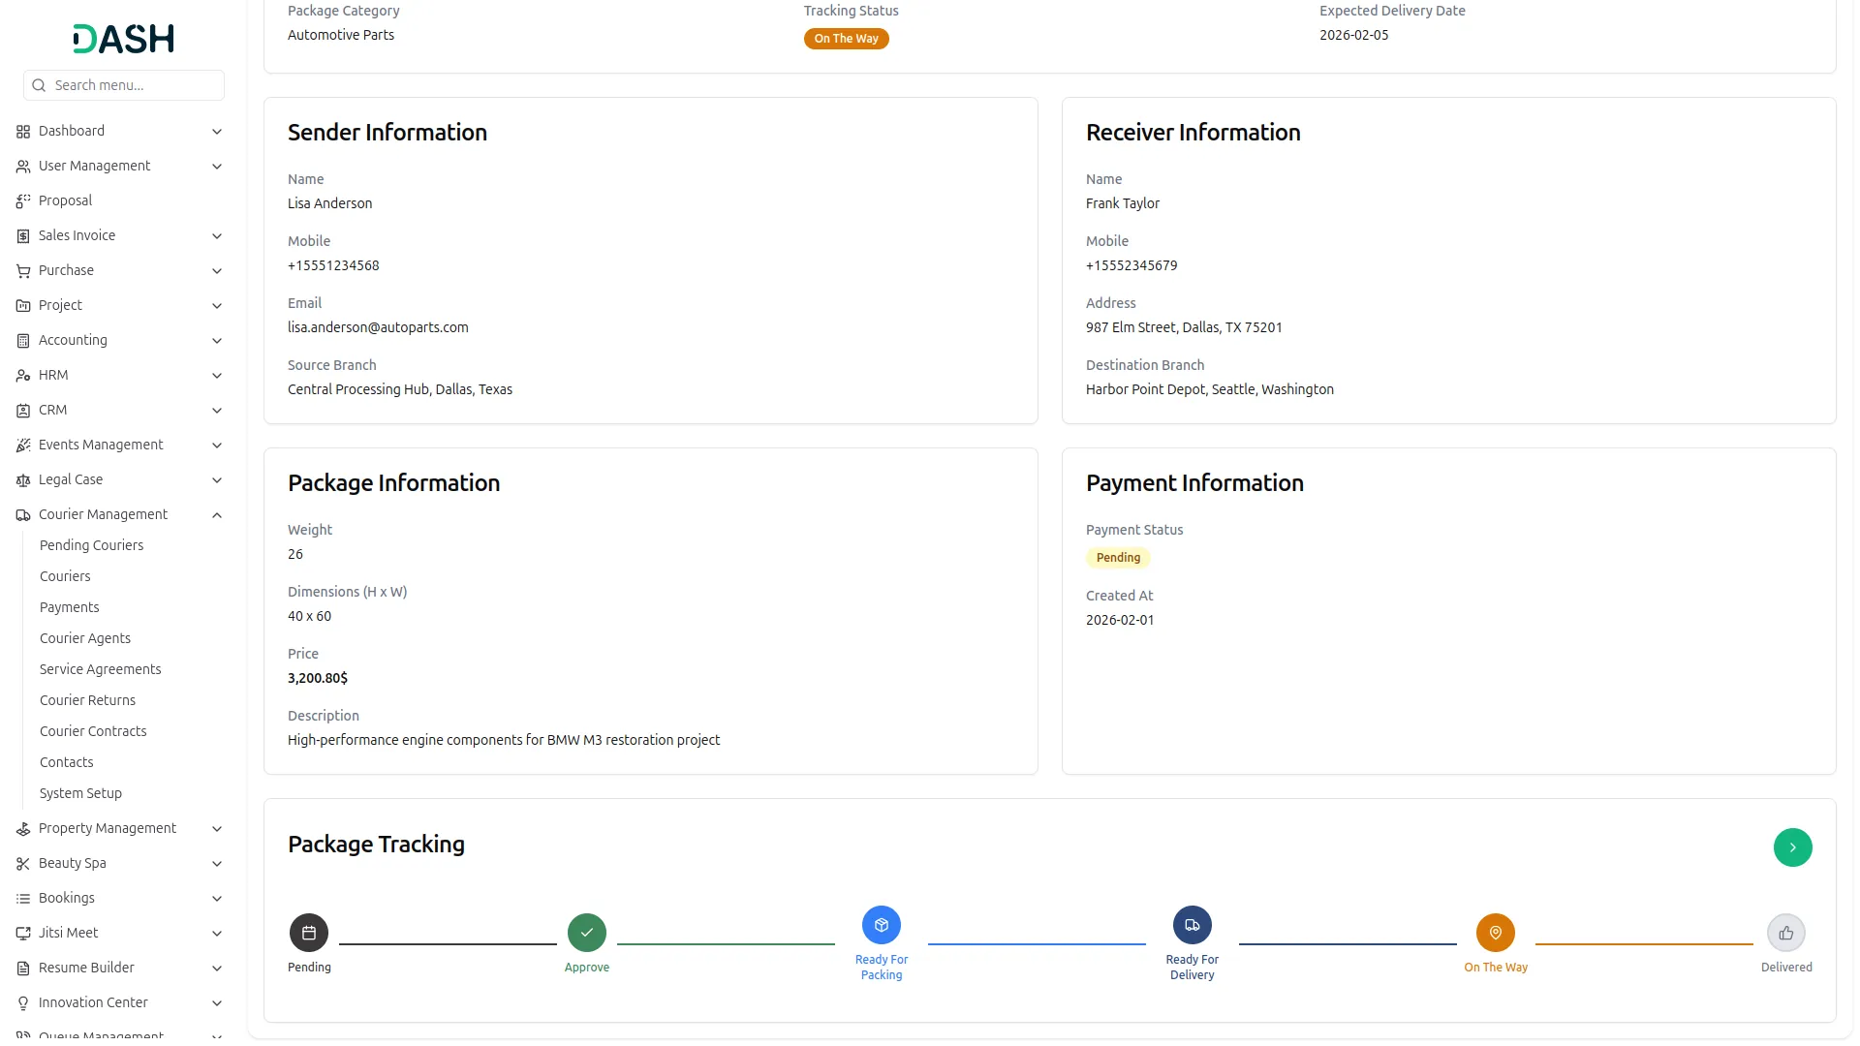Click the On The Way location icon

[x=1496, y=933]
